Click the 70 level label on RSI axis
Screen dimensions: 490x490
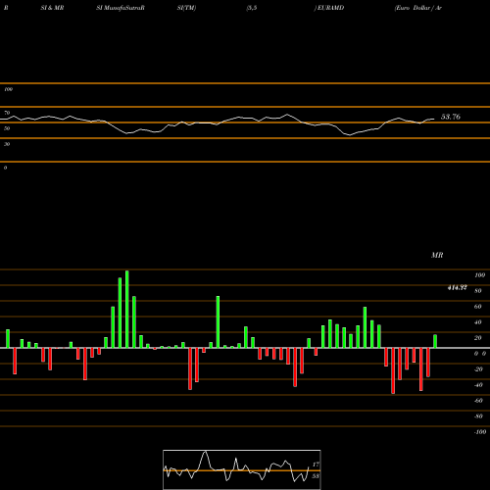click(7, 113)
